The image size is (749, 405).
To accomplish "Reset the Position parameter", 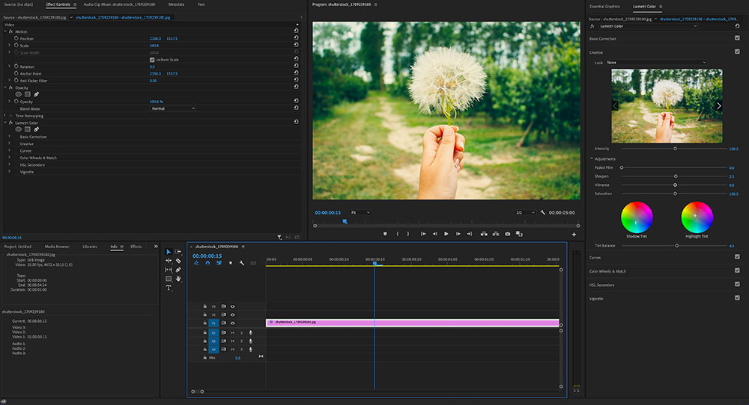I will click(x=296, y=37).
